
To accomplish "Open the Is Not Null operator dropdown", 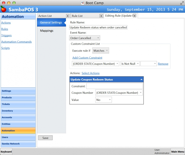I will click(130, 64).
